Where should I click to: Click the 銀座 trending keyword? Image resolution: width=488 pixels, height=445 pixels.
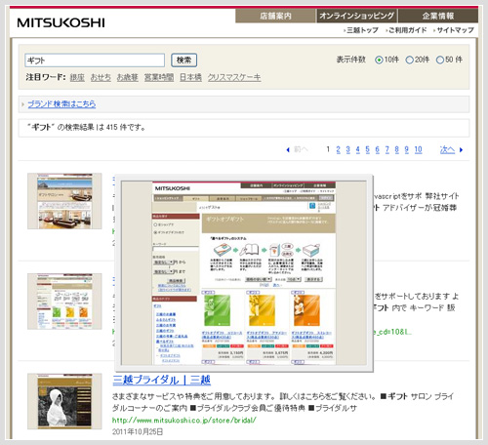77,77
